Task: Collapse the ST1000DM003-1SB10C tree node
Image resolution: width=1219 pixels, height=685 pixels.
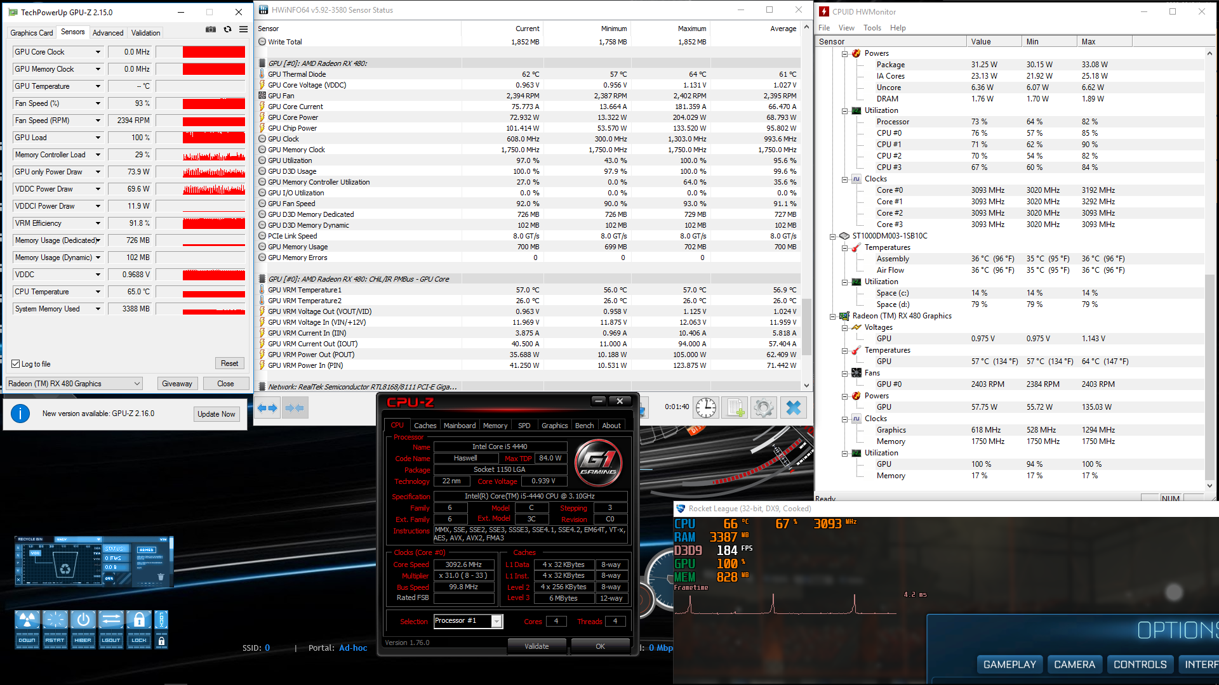Action: 833,237
